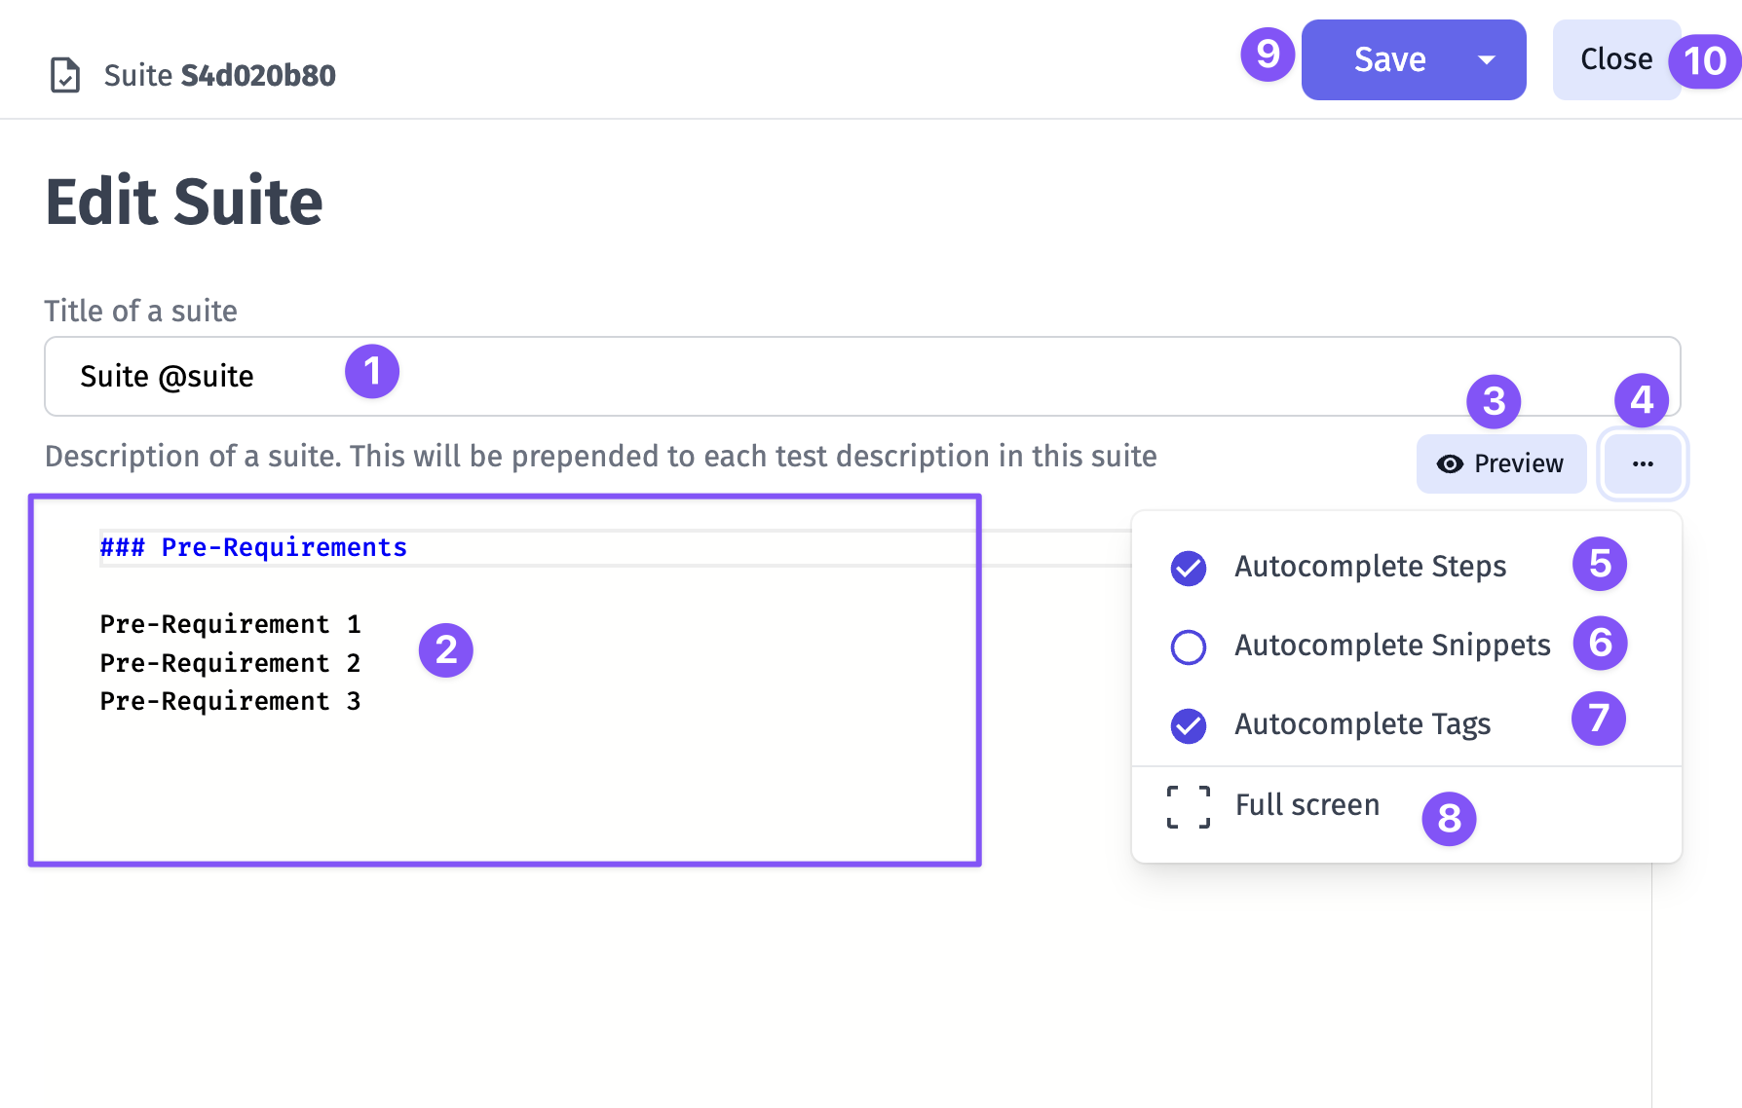Viewport: 1742px width, 1108px height.
Task: Click the suite file icon beside S4d020b80
Action: point(65,75)
